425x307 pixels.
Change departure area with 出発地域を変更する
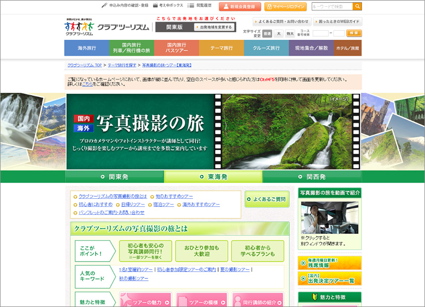click(x=214, y=27)
